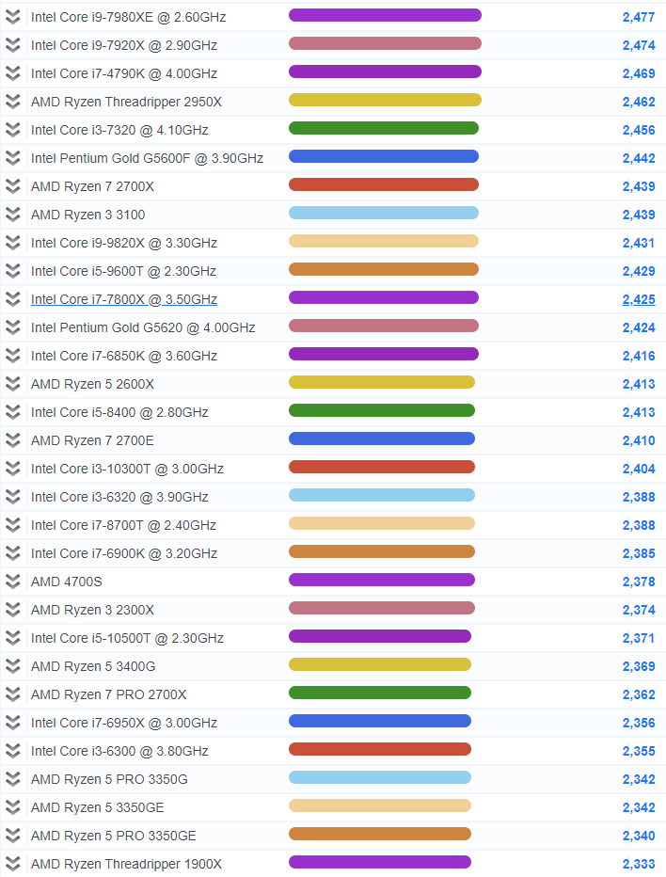
Task: Open AMD Ryzen 5 3350GE link
Action: pos(97,807)
